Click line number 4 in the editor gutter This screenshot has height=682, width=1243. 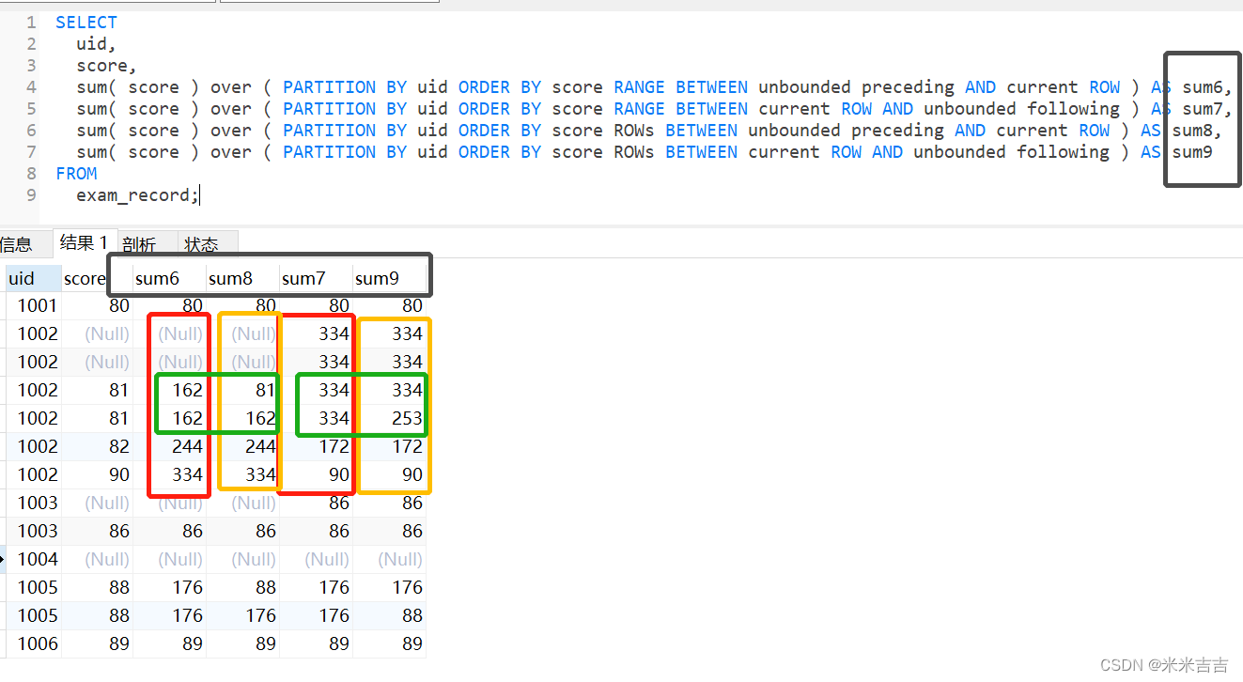click(31, 87)
